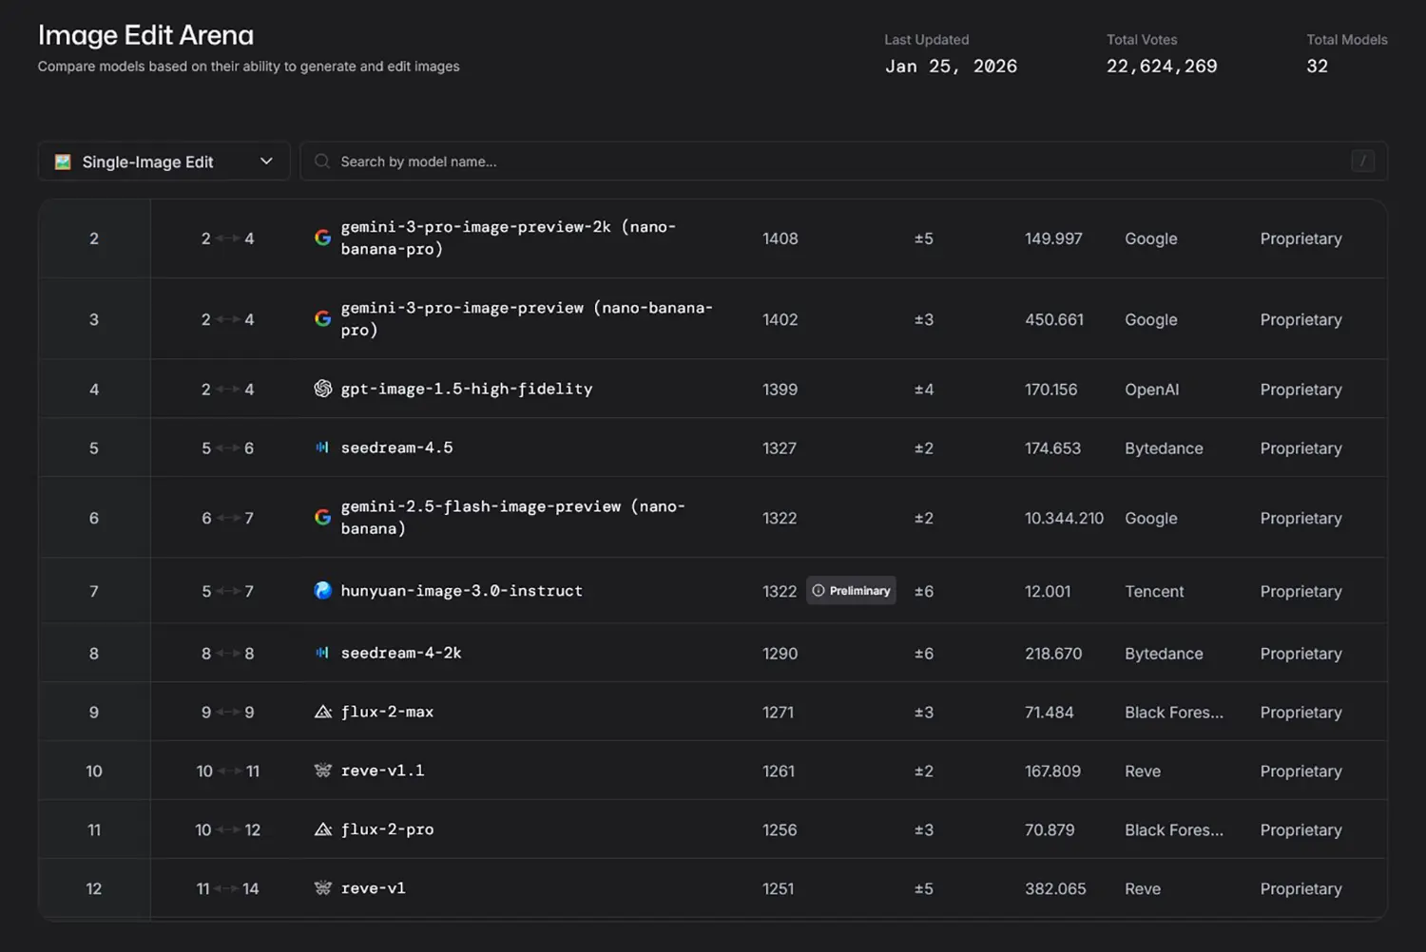Focus the Search by model name field
1426x952 pixels.
click(x=837, y=162)
